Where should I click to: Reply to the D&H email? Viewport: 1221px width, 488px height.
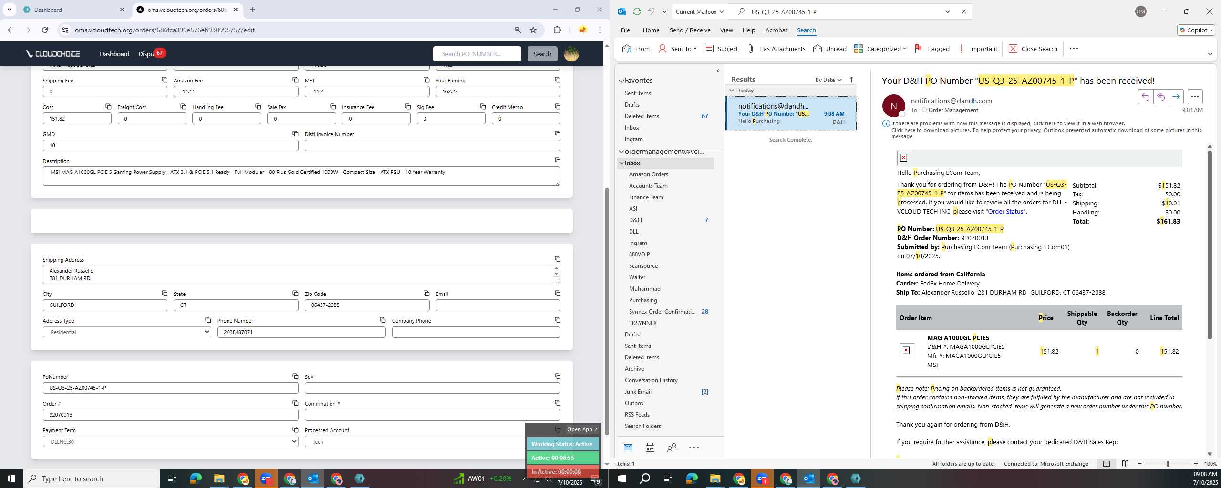pyautogui.click(x=1145, y=97)
